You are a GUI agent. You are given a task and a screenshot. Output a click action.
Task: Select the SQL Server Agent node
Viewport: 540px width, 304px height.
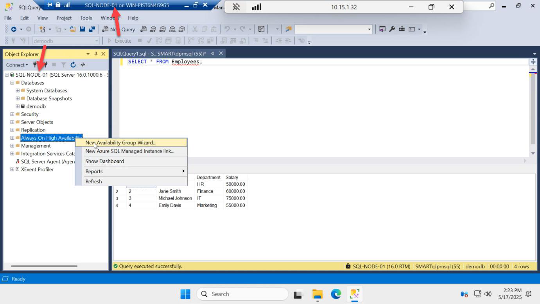point(48,162)
